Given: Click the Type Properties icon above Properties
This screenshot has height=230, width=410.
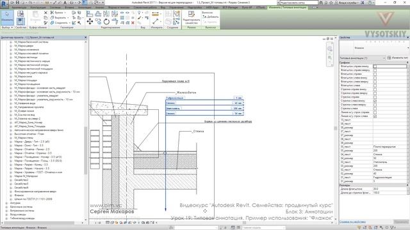Looking at the screenshot, I should click(20, 13).
